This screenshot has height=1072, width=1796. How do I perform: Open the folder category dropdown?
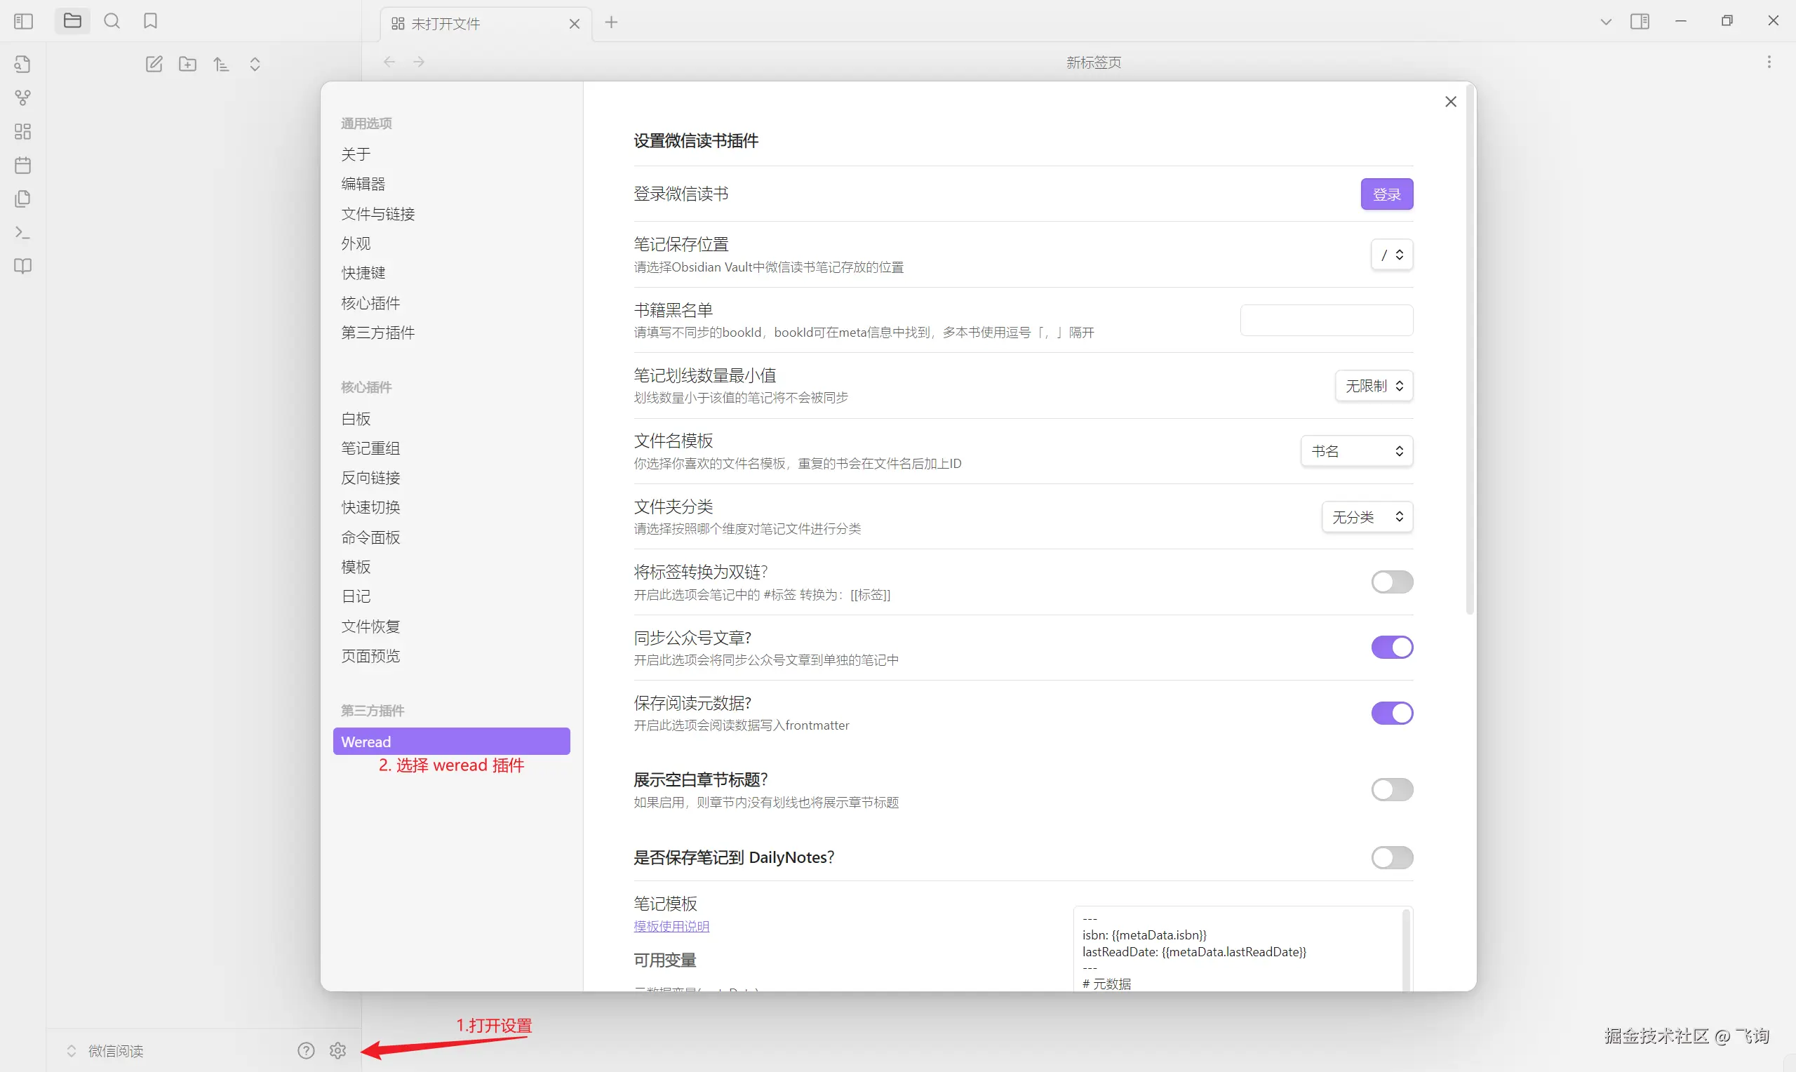pyautogui.click(x=1367, y=517)
